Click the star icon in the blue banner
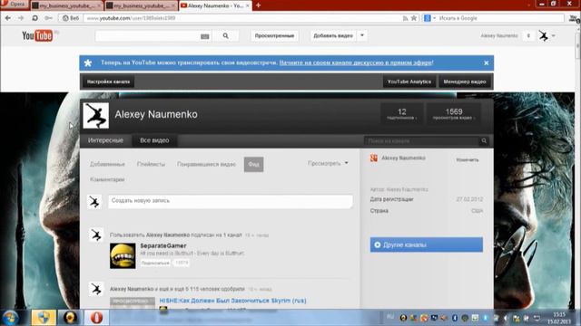The height and width of the screenshot is (326, 581). click(x=88, y=62)
